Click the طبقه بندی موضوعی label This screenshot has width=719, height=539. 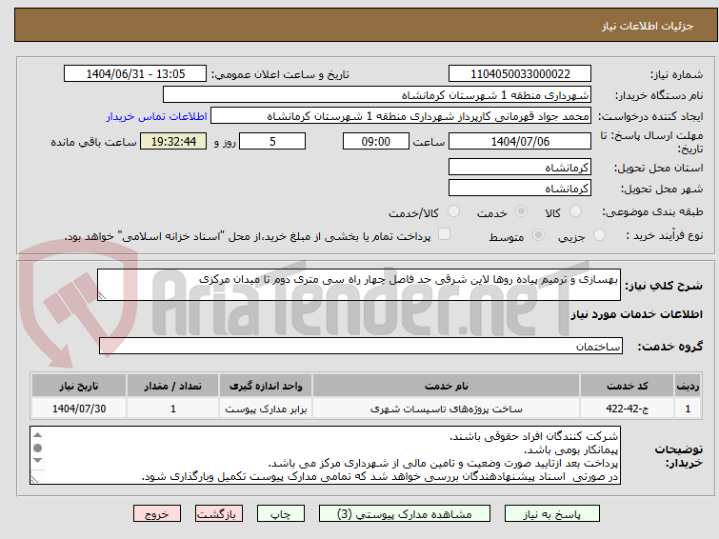[652, 211]
